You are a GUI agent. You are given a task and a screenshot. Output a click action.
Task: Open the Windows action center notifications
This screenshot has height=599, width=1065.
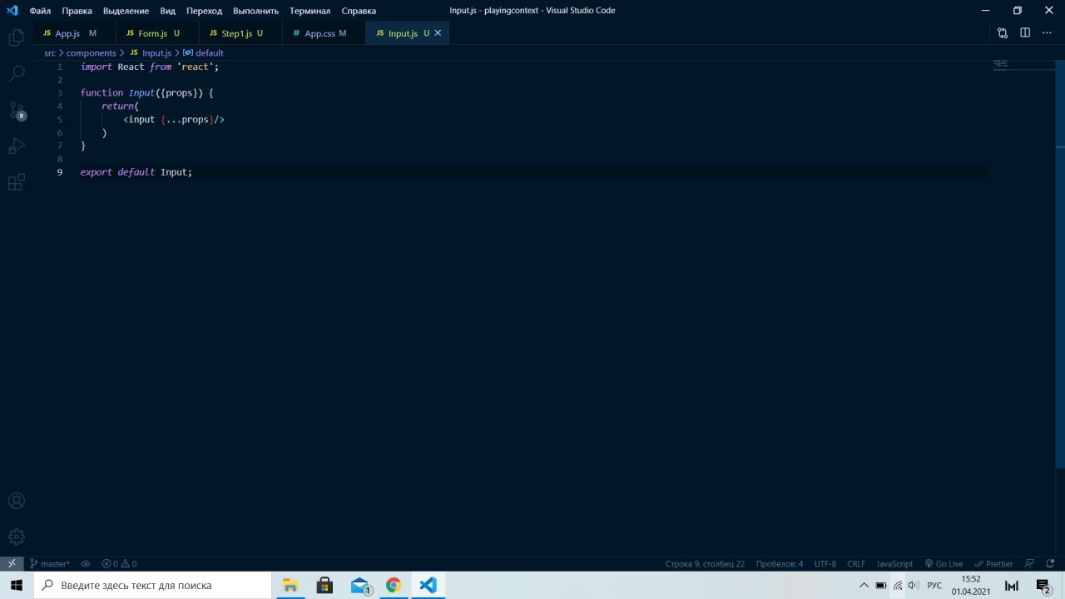(1043, 585)
